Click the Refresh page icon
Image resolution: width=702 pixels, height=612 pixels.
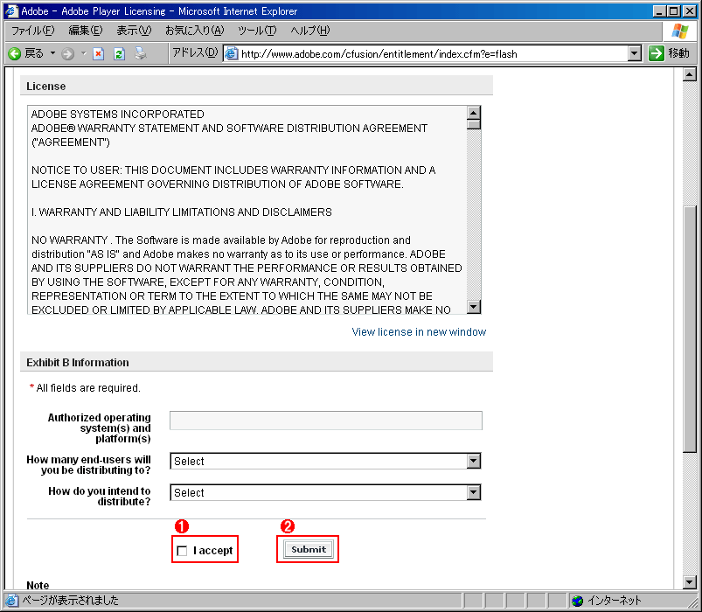click(119, 54)
